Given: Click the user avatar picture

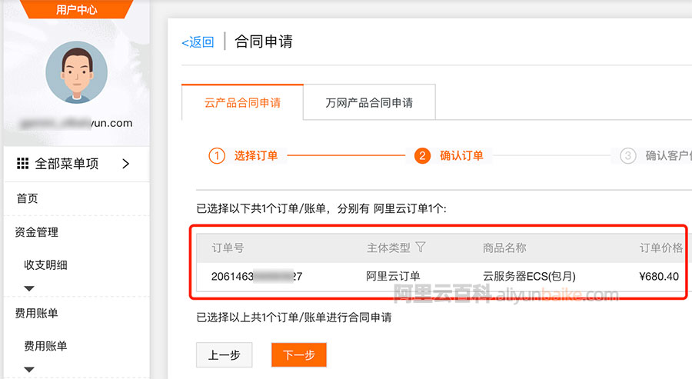Looking at the screenshot, I should 76,72.
